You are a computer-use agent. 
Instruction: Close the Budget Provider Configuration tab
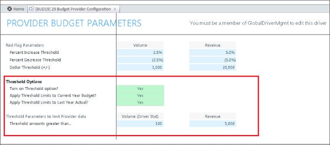(x=115, y=9)
